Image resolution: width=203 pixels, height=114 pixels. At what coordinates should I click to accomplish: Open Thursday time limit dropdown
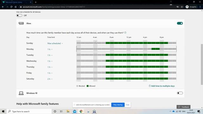click(x=50, y=67)
